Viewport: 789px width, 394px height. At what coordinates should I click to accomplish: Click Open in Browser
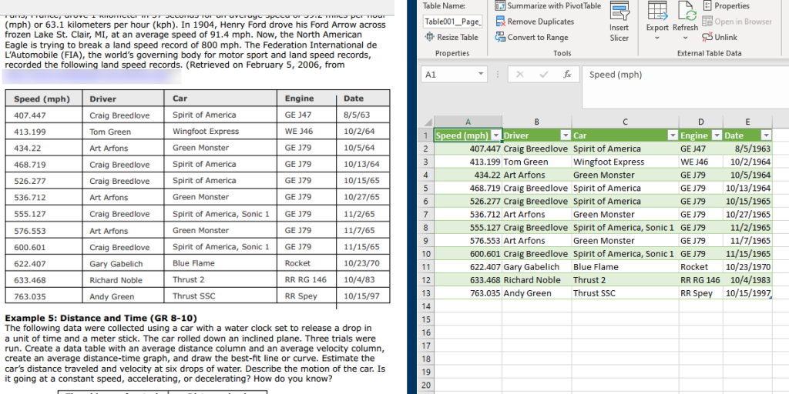pos(737,22)
